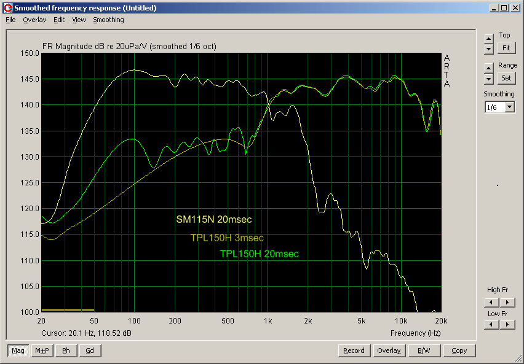Switch to M+P view

[42, 350]
